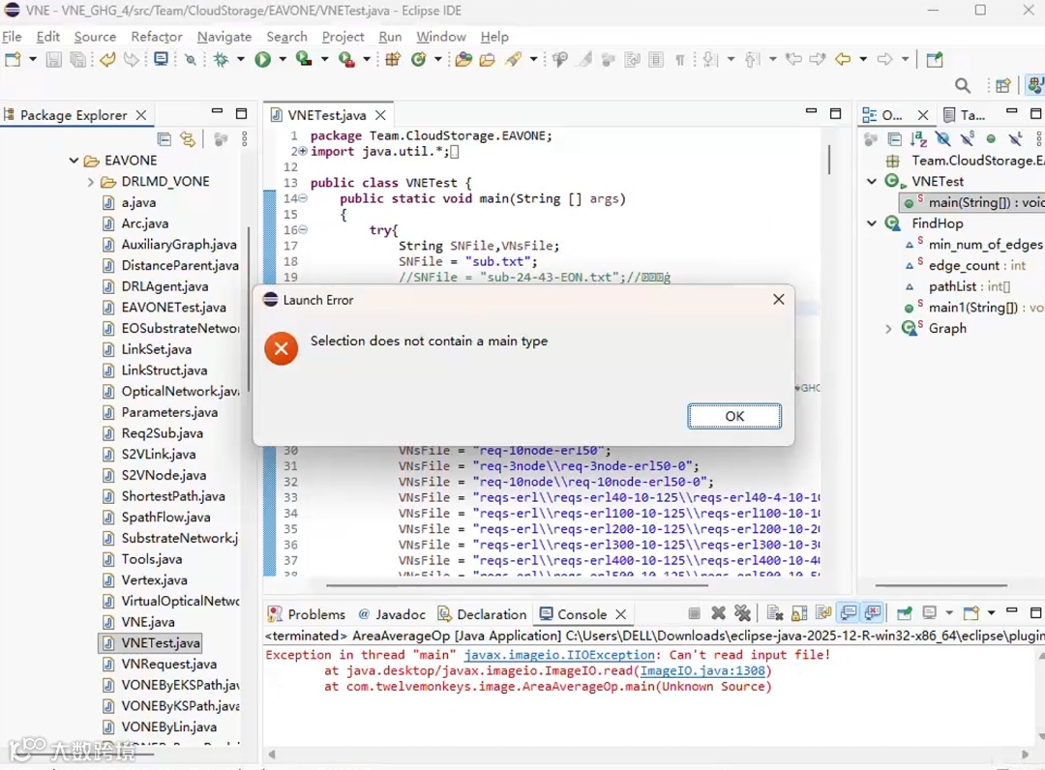This screenshot has height=770, width=1045.
Task: Open javax.imageio.IIOException link in Console
Action: click(x=559, y=655)
